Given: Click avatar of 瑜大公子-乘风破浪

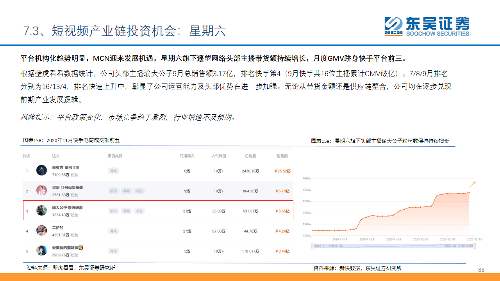Looking at the screenshot, I should (x=42, y=210).
